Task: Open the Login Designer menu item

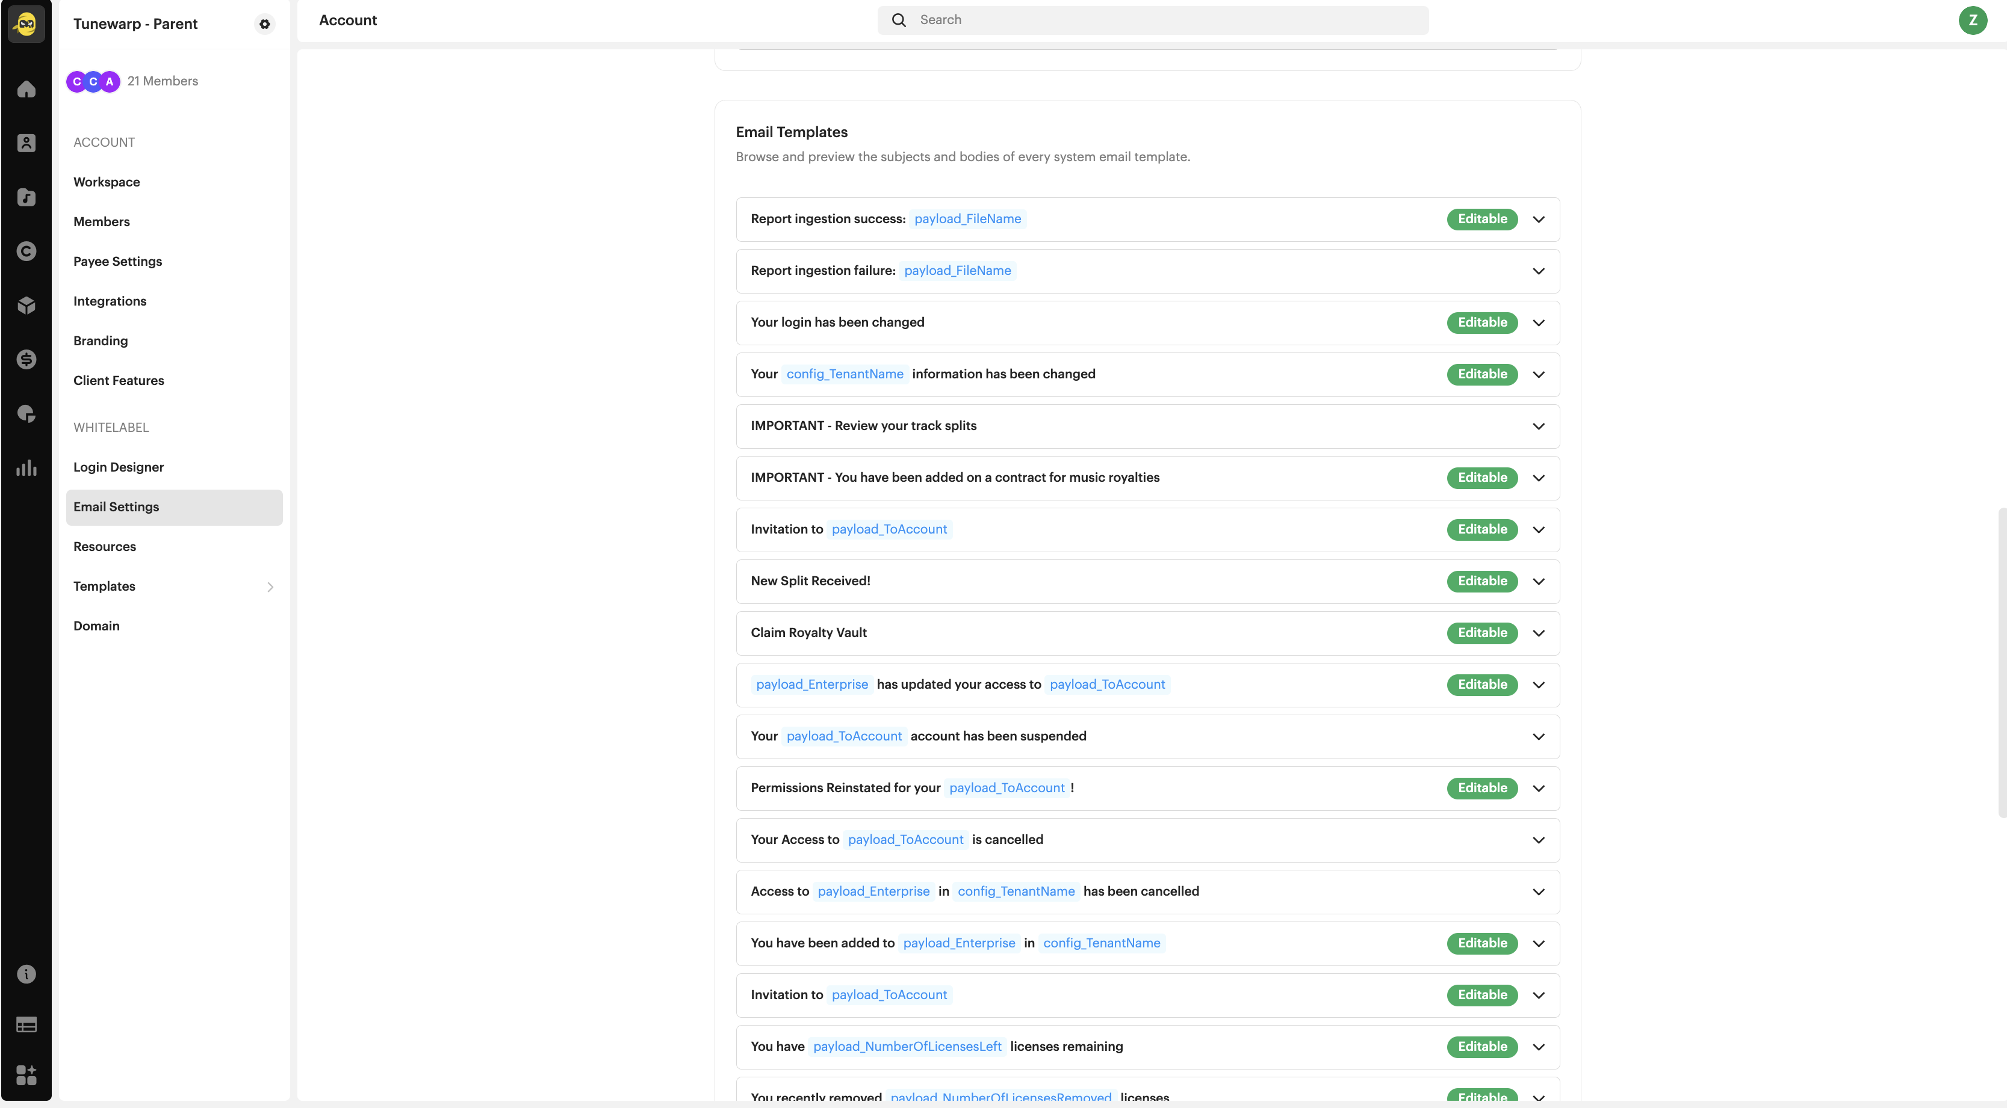Action: (x=119, y=467)
